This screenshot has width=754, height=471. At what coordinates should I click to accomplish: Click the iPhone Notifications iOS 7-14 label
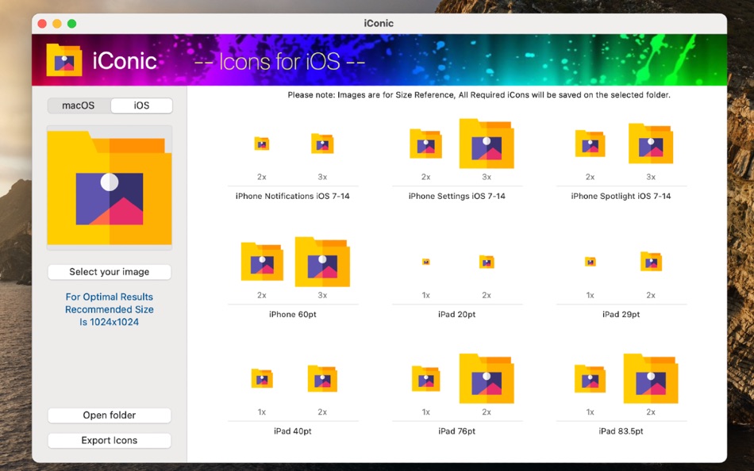pyautogui.click(x=292, y=196)
